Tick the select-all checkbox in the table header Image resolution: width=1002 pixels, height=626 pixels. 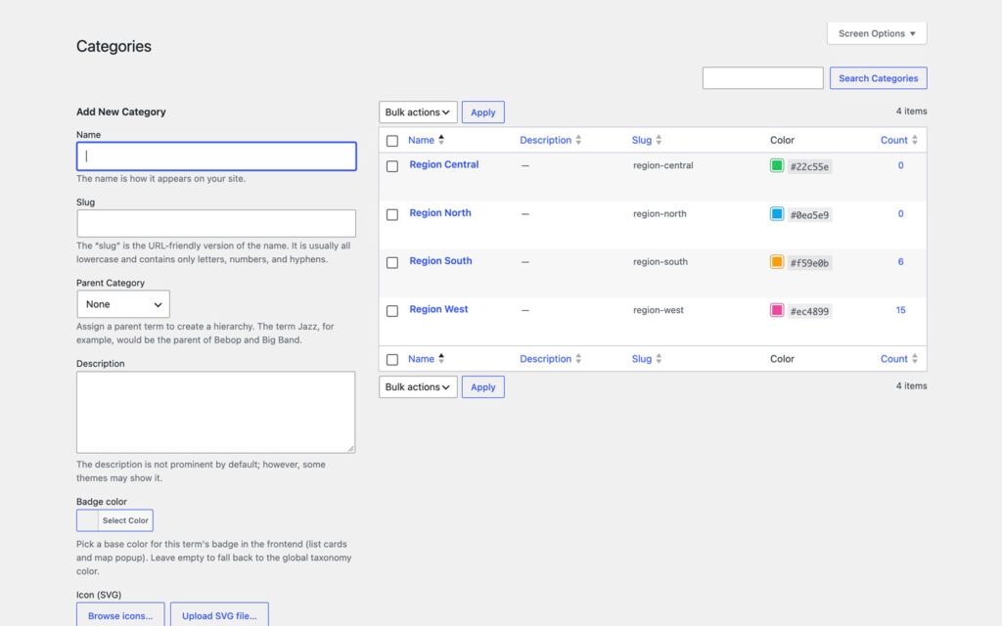tap(392, 141)
